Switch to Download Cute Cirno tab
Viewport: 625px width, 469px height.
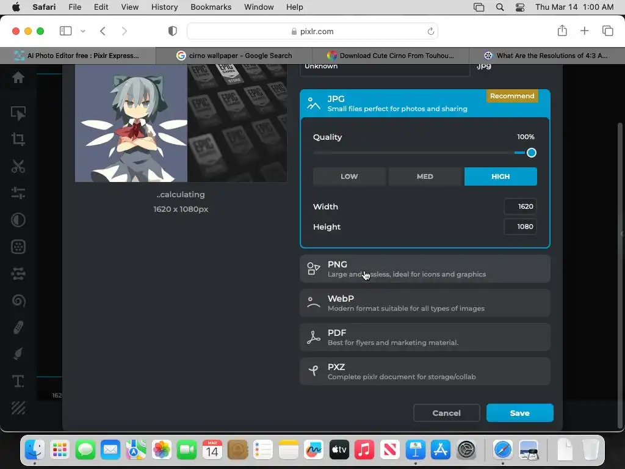[390, 56]
